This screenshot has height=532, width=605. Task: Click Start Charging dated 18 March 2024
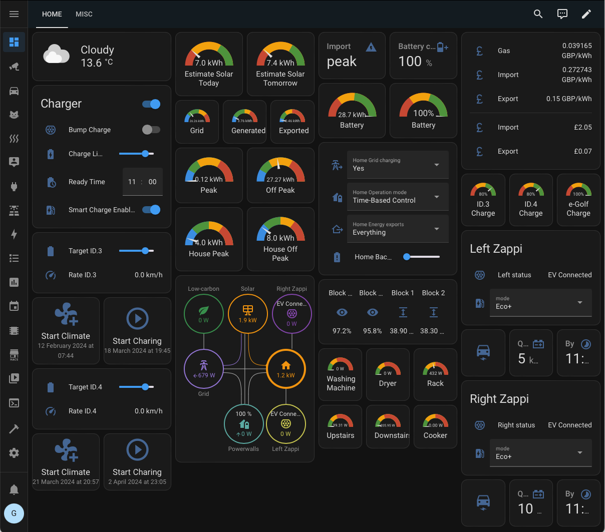pos(137,331)
